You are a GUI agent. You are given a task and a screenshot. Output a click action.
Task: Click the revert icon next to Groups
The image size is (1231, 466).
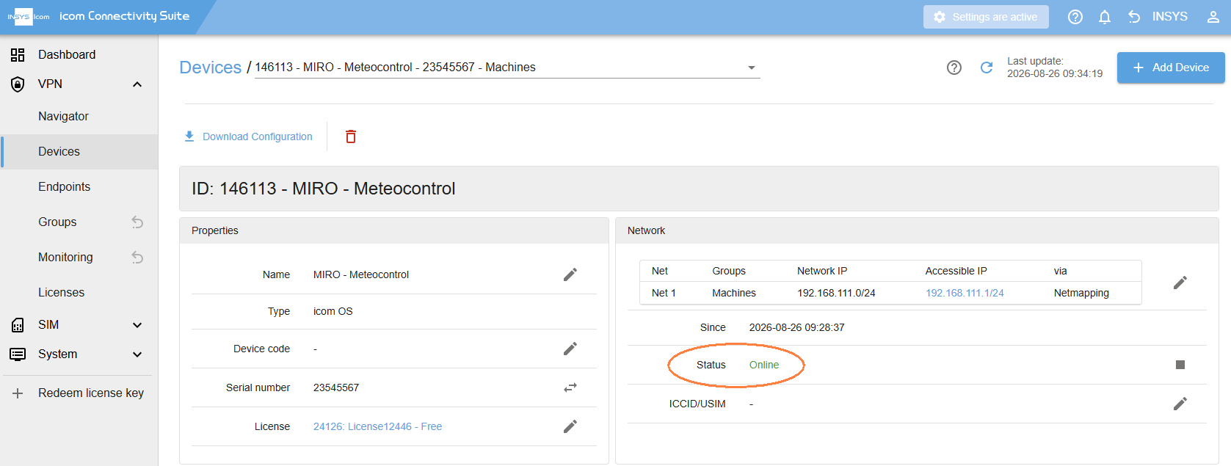point(137,222)
